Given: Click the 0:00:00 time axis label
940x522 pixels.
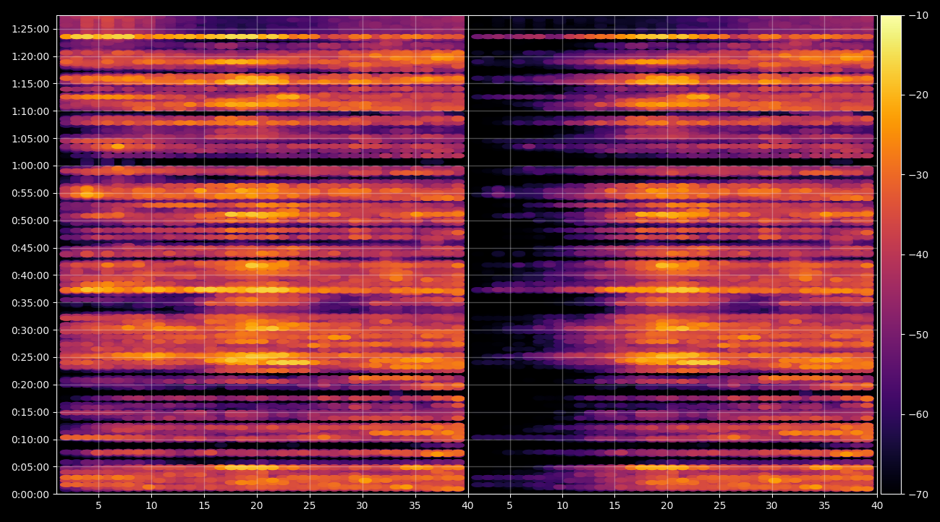Looking at the screenshot, I should coord(31,495).
